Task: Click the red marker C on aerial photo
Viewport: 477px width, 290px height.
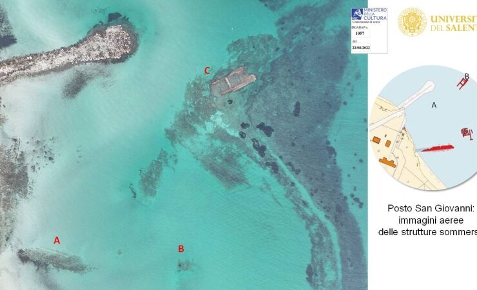Action: tap(207, 71)
